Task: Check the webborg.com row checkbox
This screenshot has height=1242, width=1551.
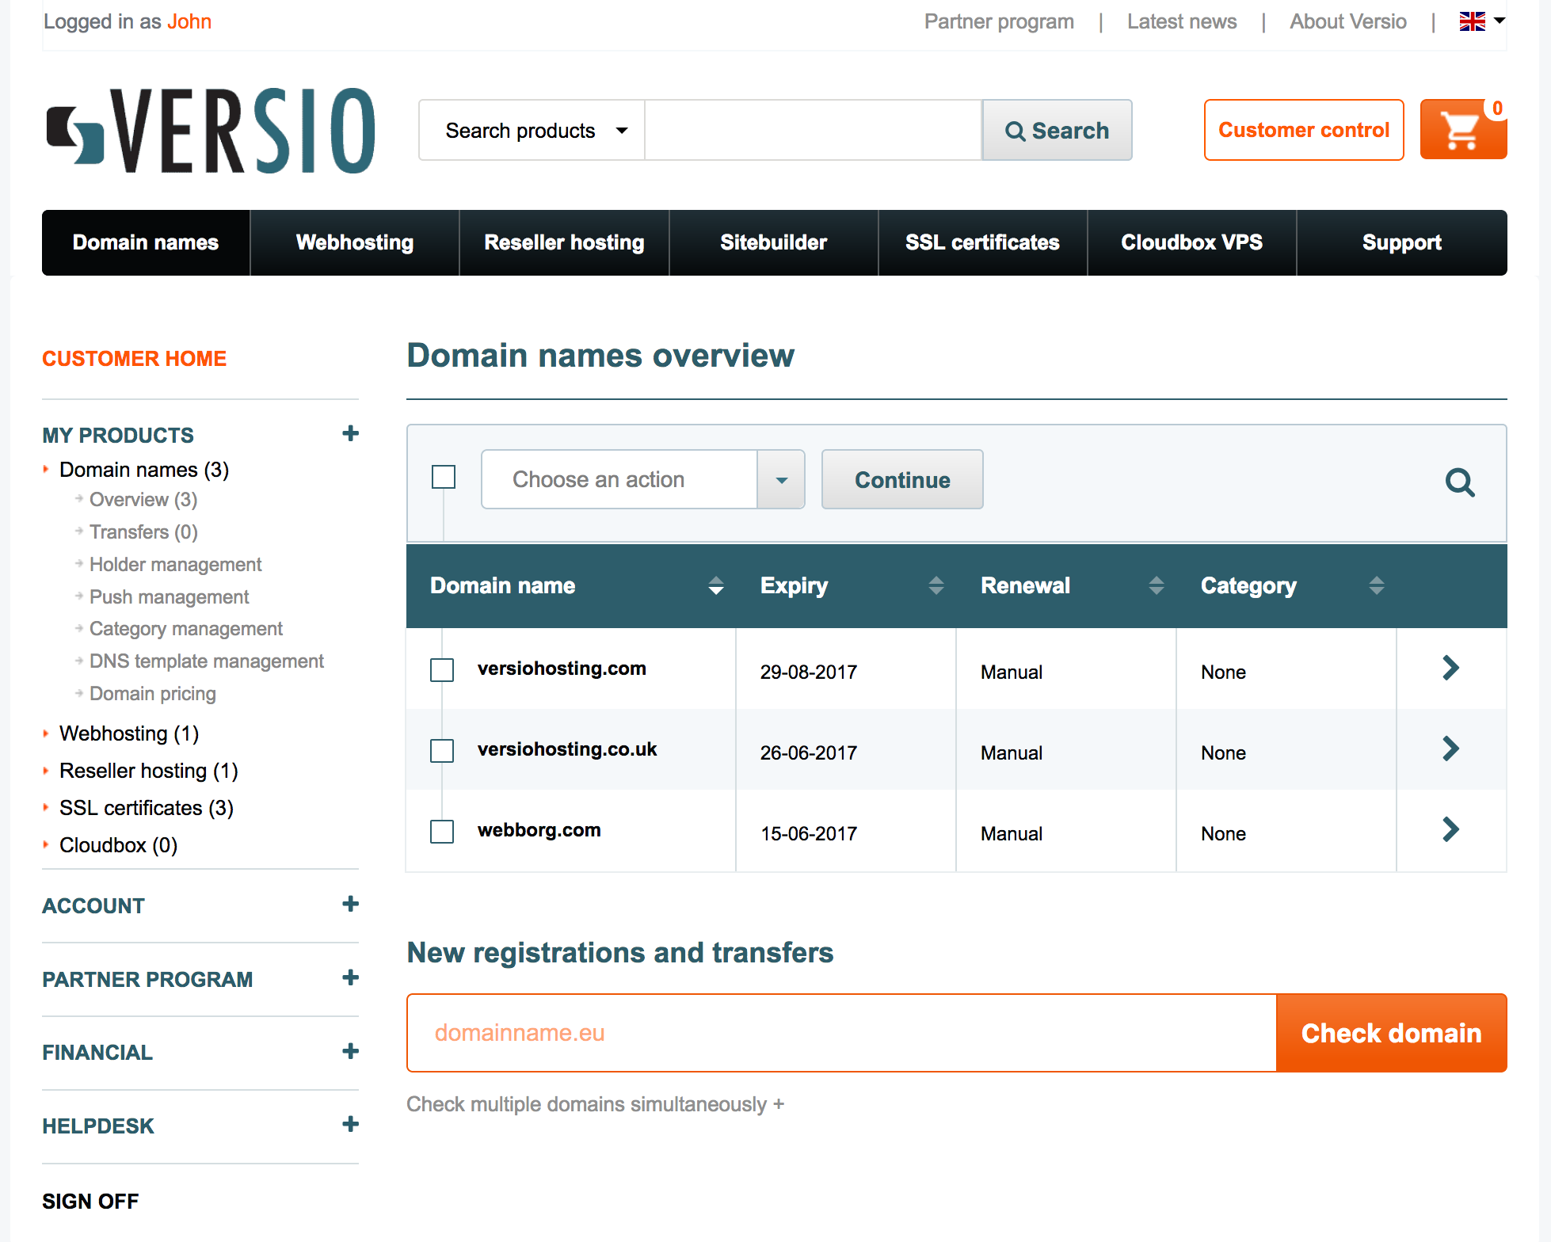Action: coord(442,832)
